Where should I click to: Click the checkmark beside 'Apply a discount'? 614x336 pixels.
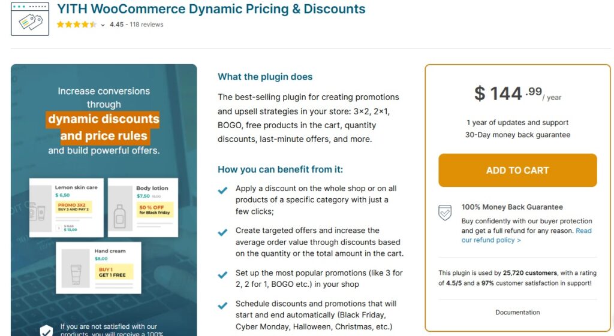point(222,190)
